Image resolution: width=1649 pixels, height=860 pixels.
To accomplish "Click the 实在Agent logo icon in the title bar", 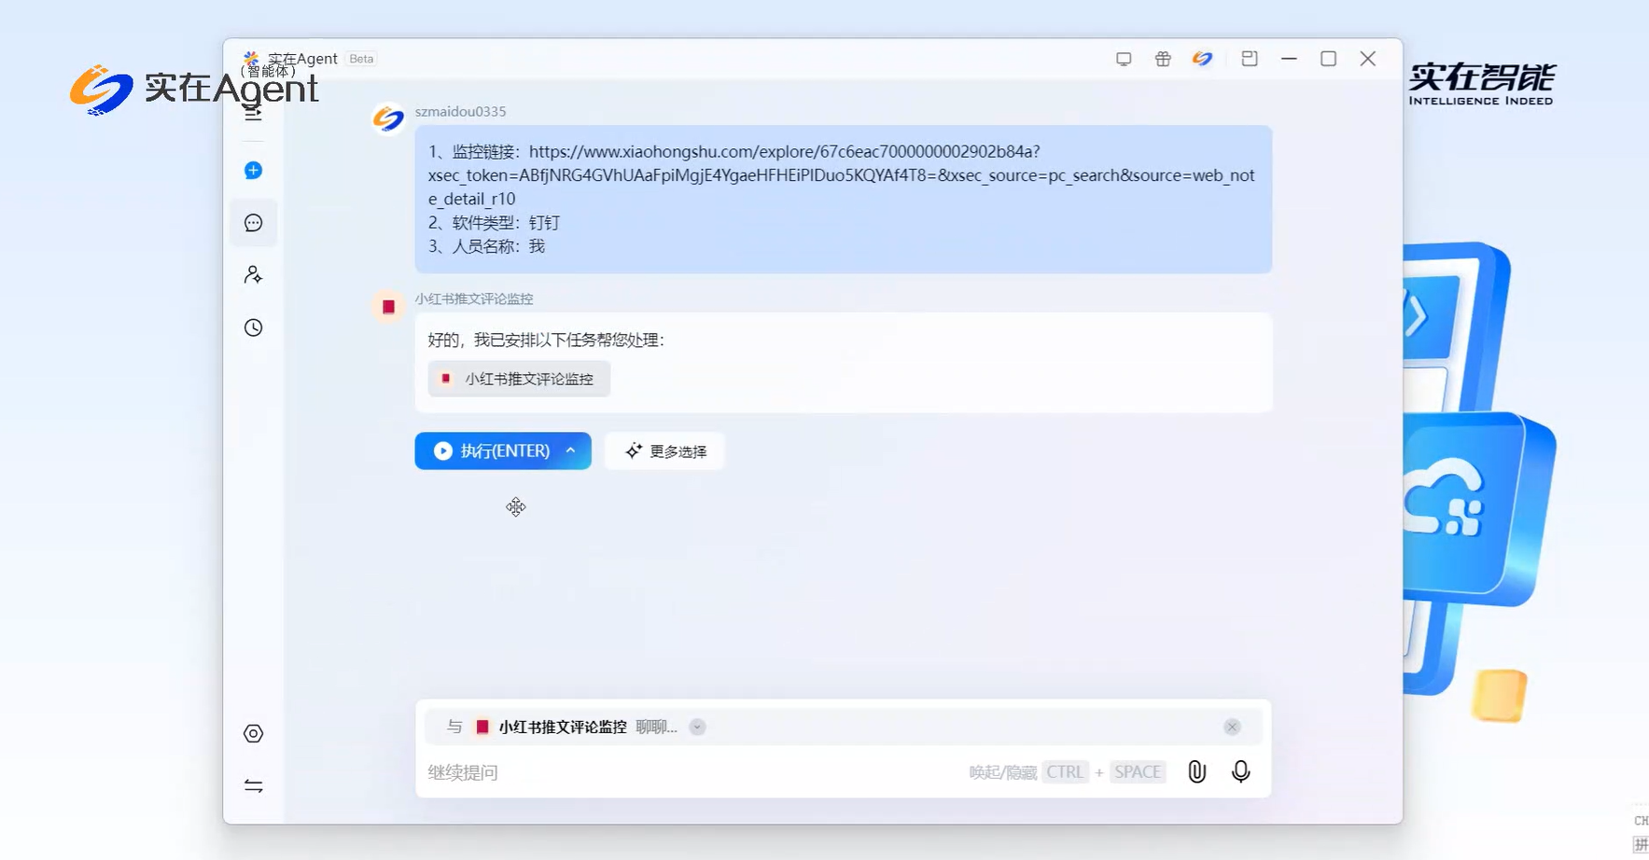I will [1202, 58].
